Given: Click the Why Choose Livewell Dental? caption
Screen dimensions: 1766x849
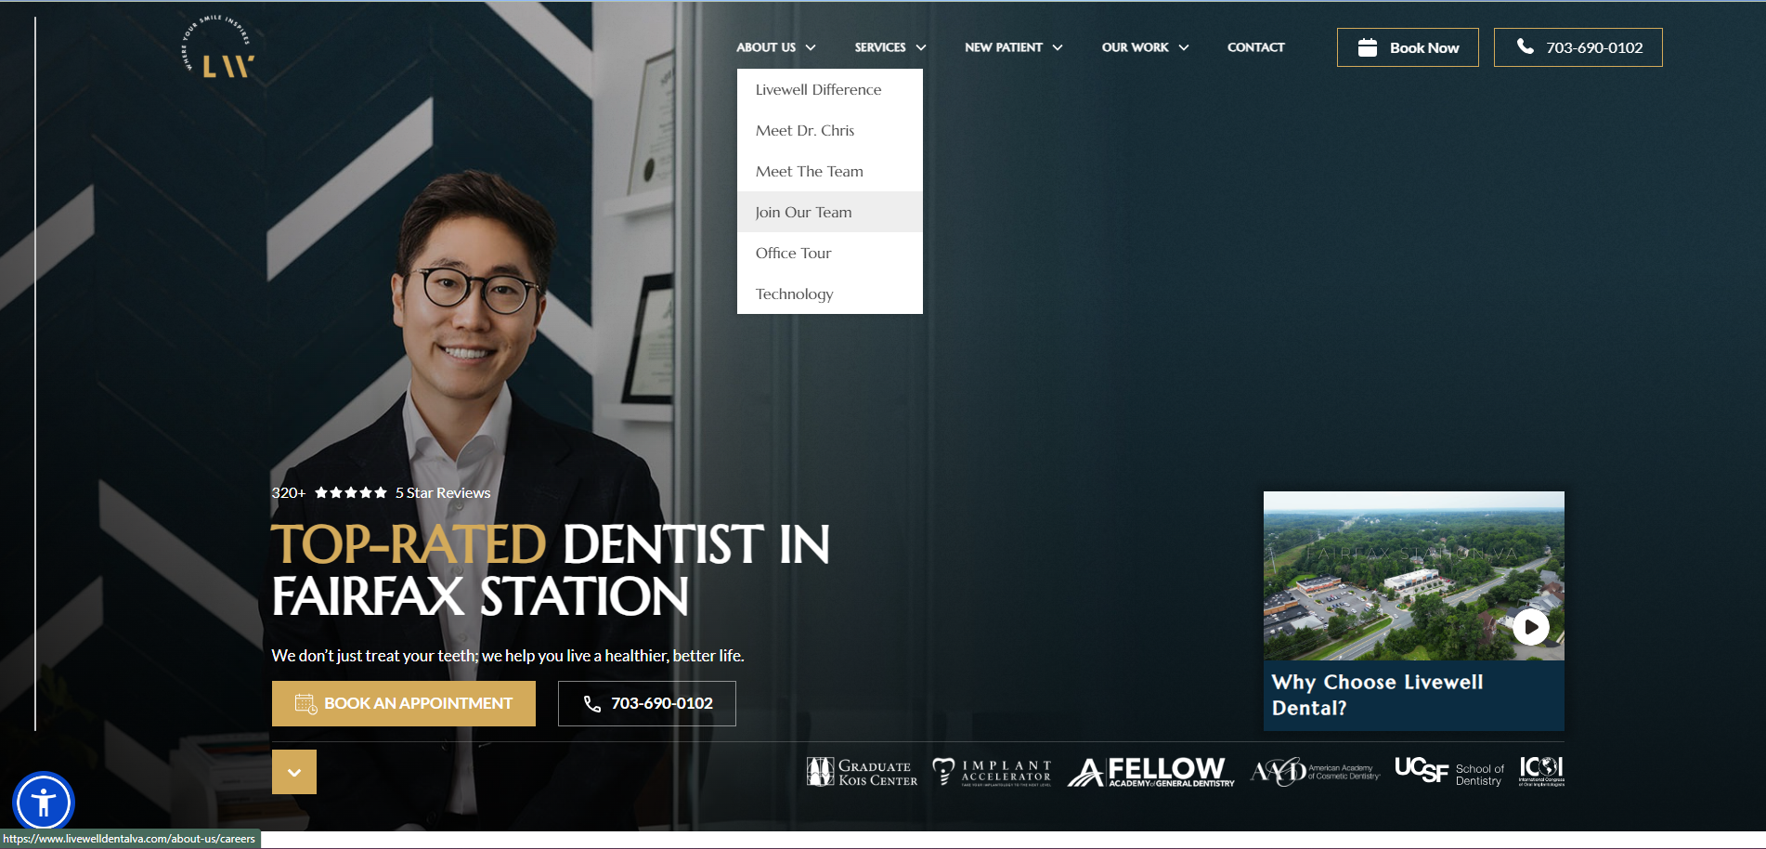Looking at the screenshot, I should [1377, 695].
